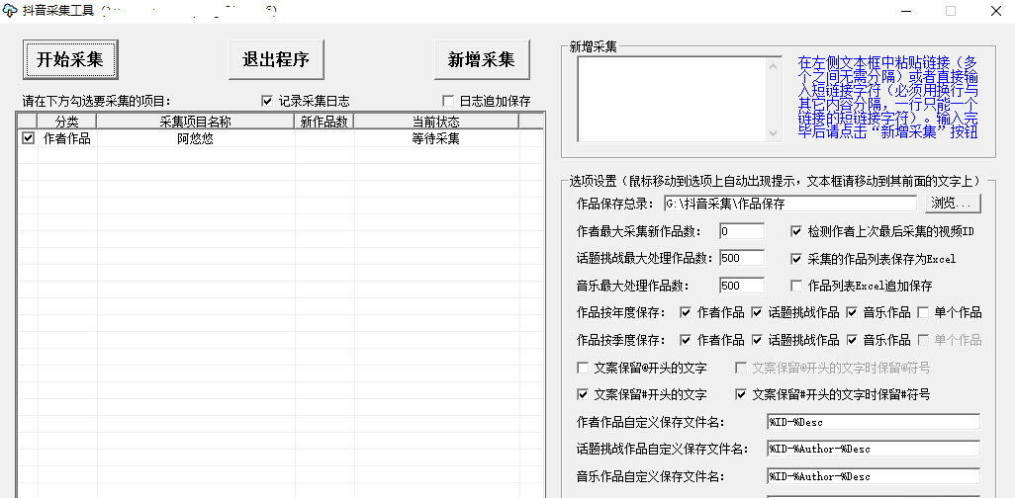This screenshot has height=498, width=1015.
Task: Toggle 作者作品 in 作品按季度保存 row
Action: pyautogui.click(x=686, y=340)
